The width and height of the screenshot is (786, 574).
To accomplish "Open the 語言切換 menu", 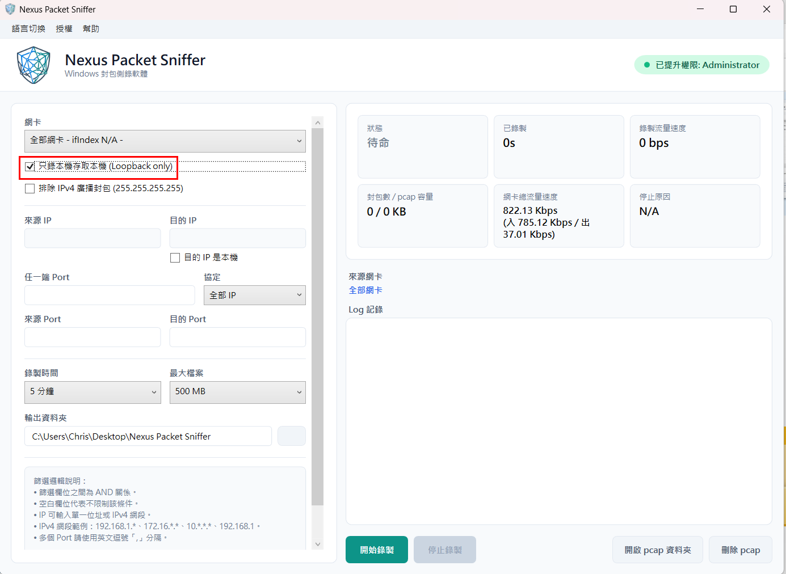I will click(28, 28).
